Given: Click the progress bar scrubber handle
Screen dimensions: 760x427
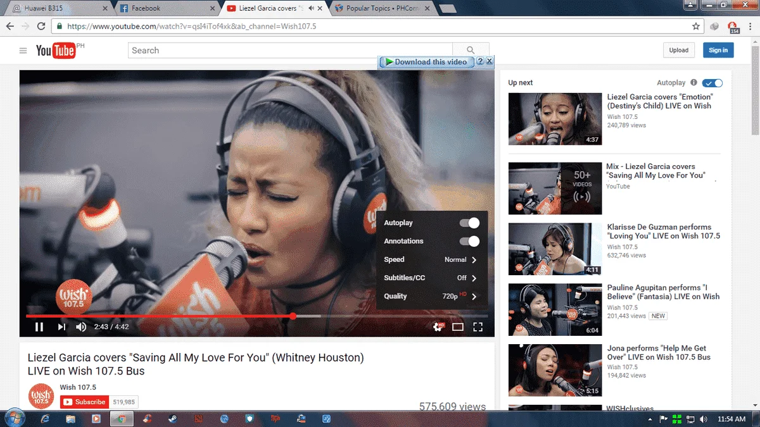Looking at the screenshot, I should pos(293,316).
